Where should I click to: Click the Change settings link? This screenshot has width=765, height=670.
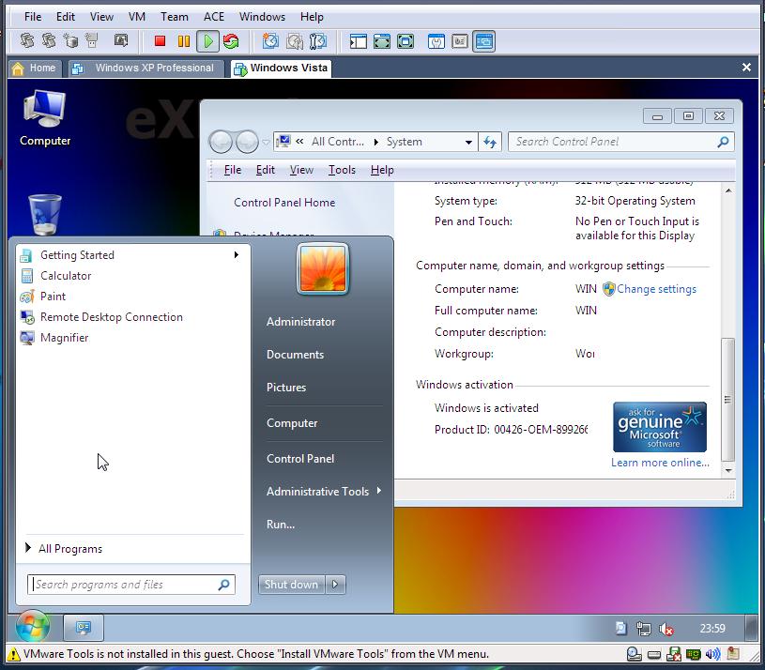click(x=656, y=289)
